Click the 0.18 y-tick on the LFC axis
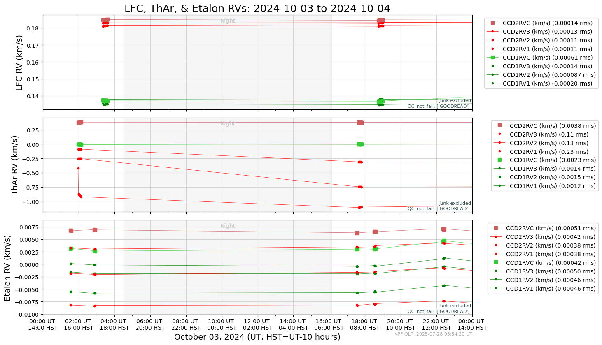The width and height of the screenshot is (602, 345). click(33, 28)
